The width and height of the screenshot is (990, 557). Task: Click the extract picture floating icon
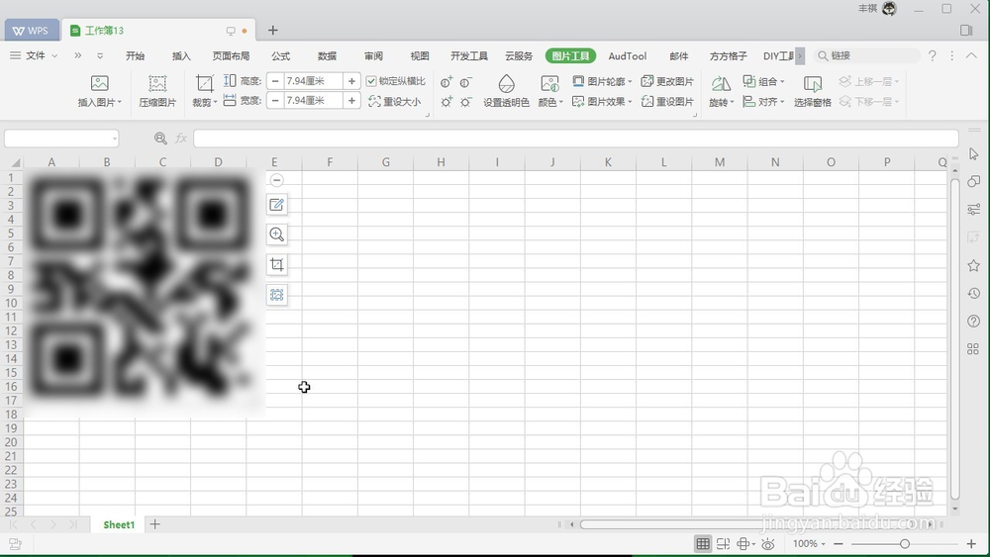pyautogui.click(x=276, y=295)
